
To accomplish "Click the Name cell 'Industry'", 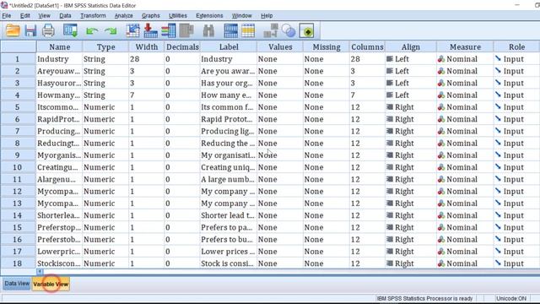I will [x=60, y=59].
